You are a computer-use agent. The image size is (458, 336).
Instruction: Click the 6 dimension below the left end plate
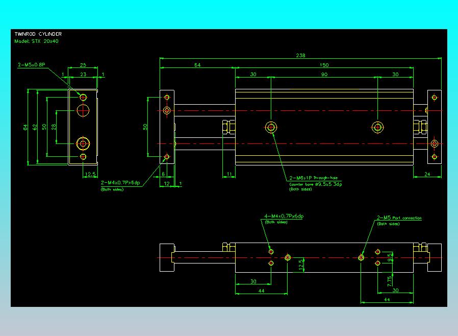[163, 174]
